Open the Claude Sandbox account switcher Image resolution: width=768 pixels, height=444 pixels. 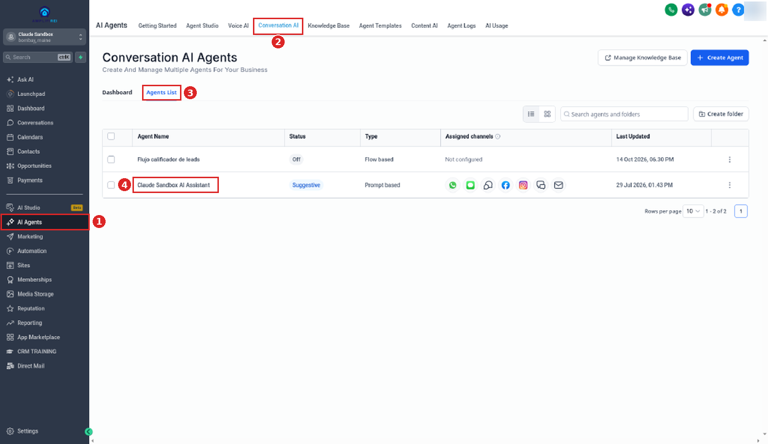(45, 37)
